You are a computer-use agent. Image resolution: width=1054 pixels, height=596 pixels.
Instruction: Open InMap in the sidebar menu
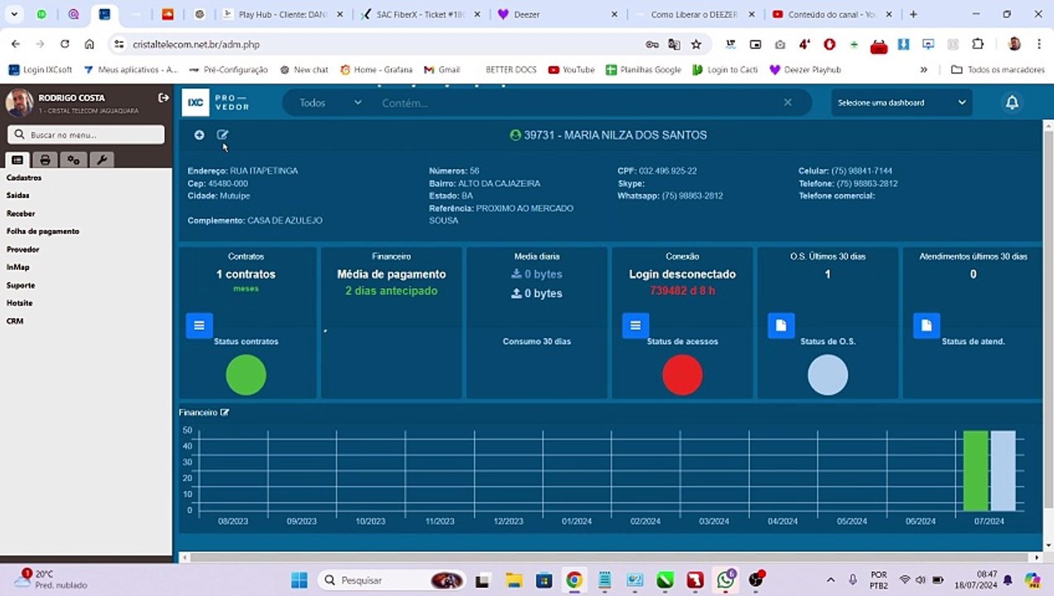point(17,267)
